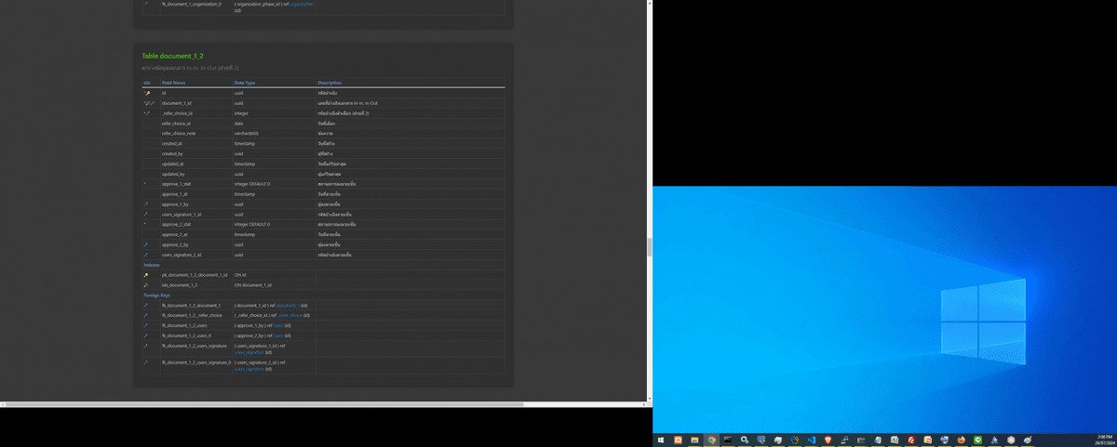Click the foreign key arrow beside approve_2_by
Screen dimensions: 1117x447
coord(145,244)
